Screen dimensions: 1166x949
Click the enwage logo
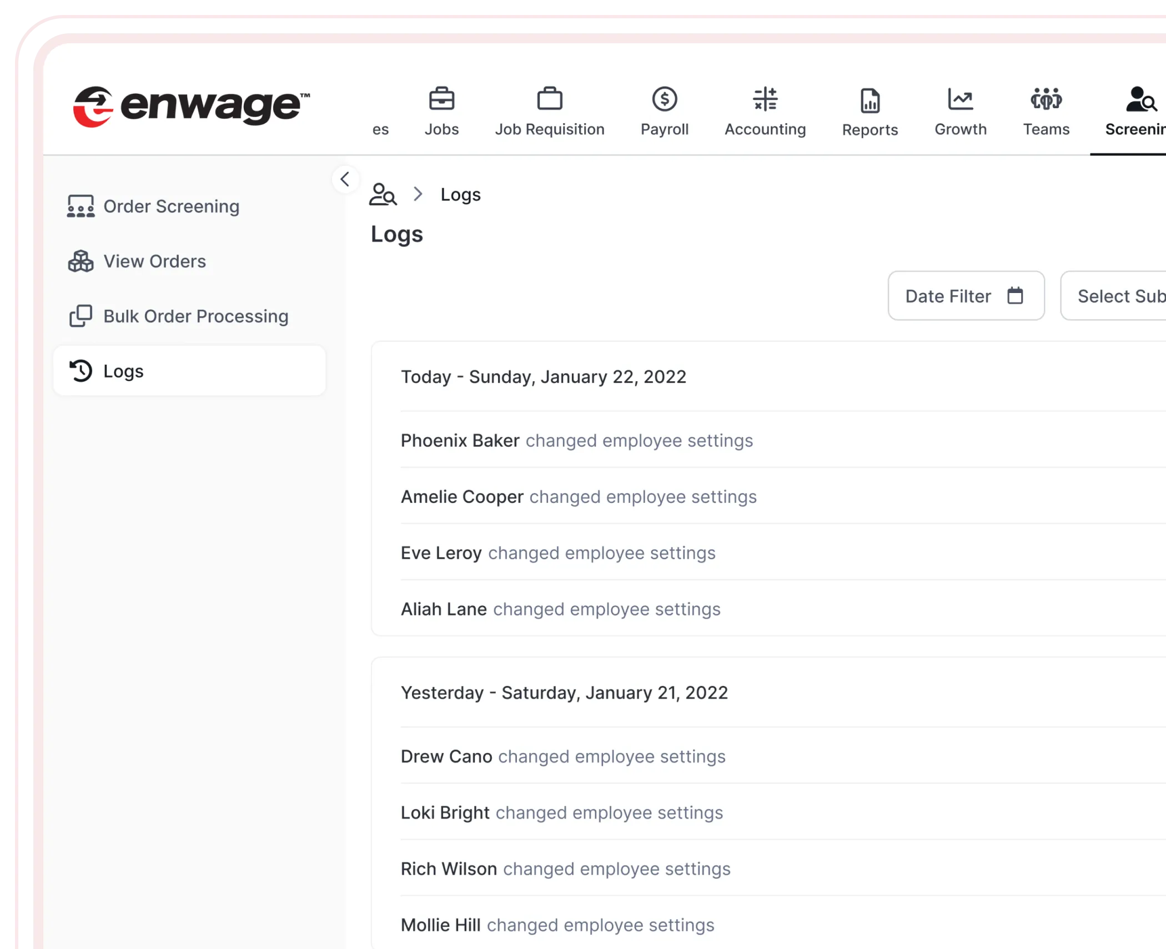[192, 105]
